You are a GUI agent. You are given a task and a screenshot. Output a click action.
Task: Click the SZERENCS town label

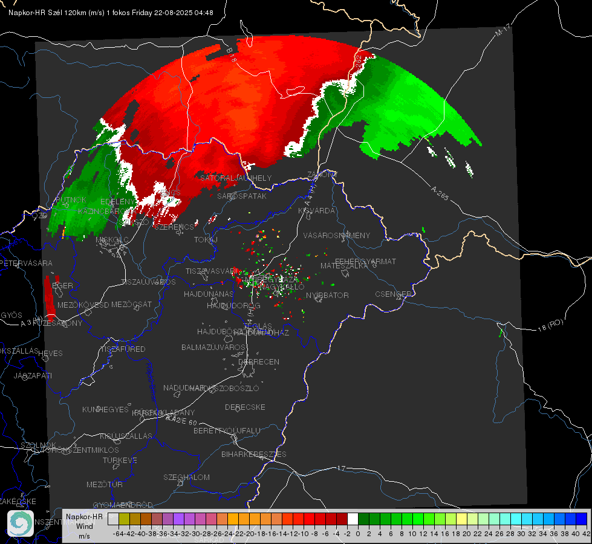click(174, 227)
